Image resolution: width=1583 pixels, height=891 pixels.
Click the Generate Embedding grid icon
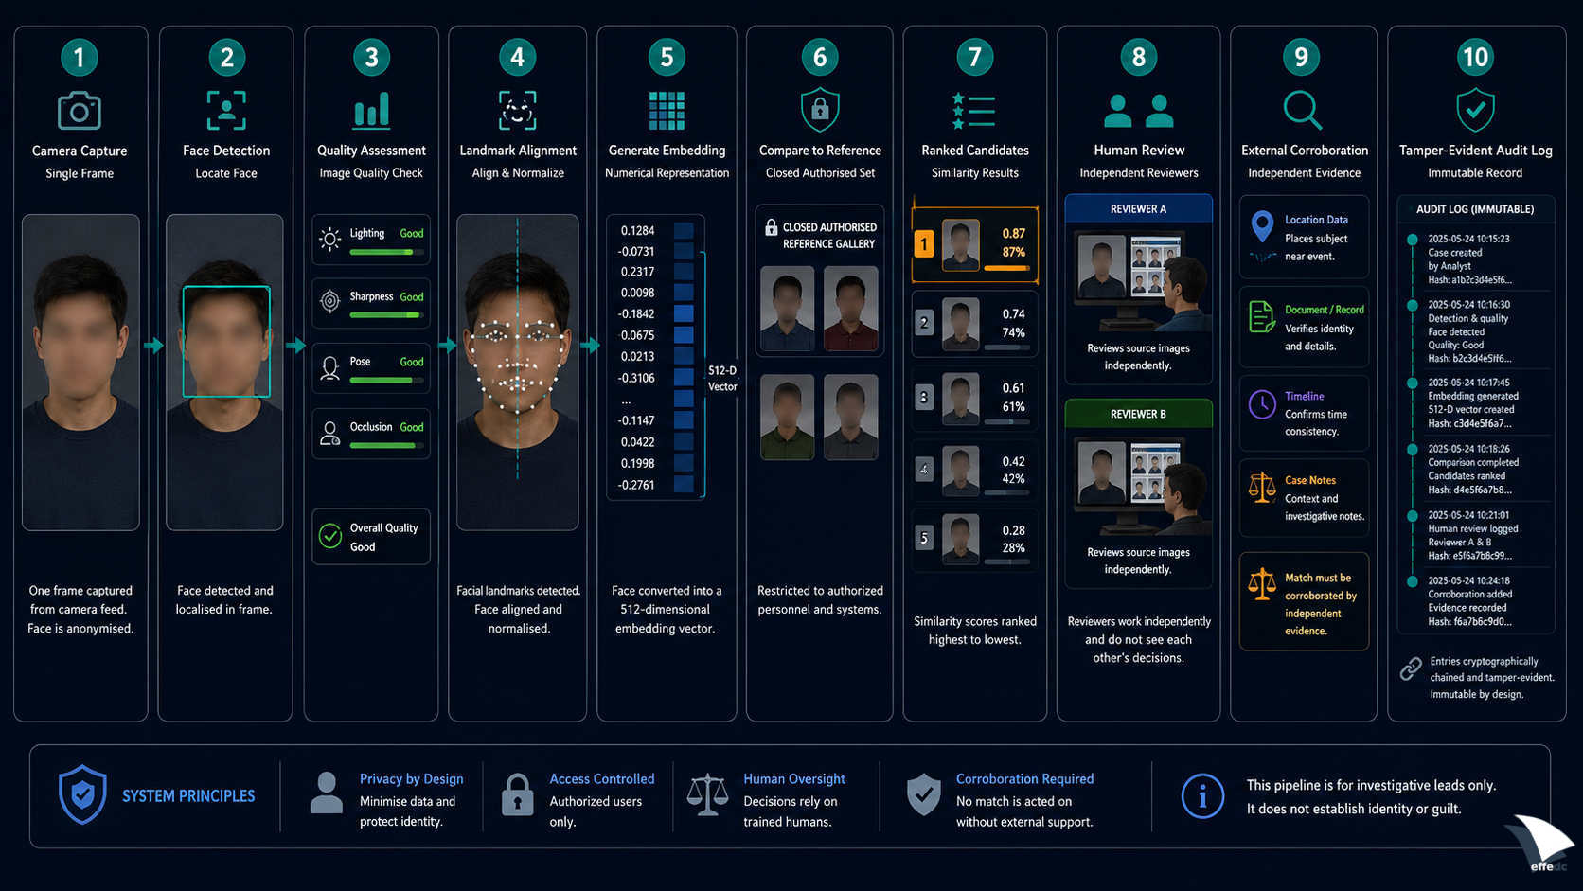click(x=667, y=111)
